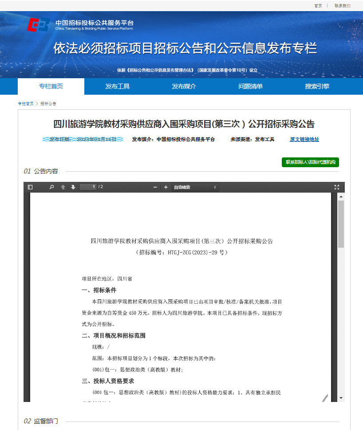Click the 联系我们 link in top bar
Image resolution: width=363 pixels, height=430 pixels.
343,6
